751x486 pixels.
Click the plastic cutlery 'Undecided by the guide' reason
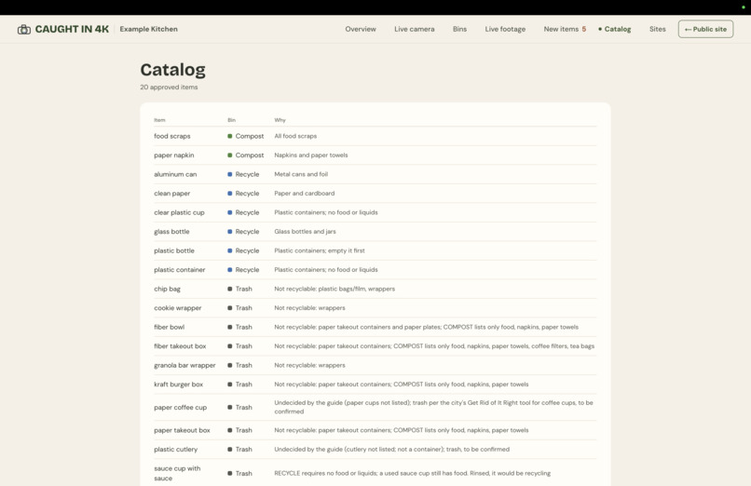coord(391,450)
